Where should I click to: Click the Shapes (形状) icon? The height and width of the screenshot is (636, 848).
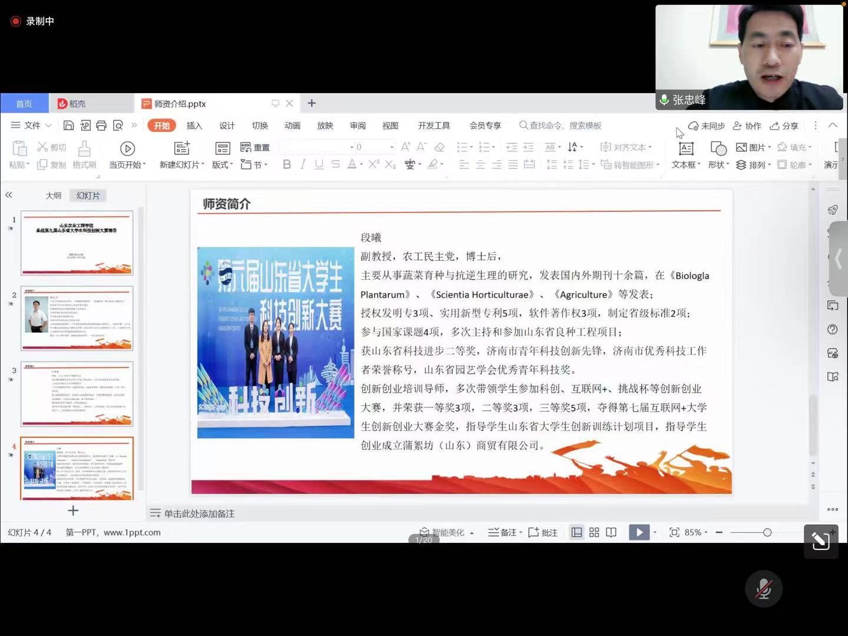click(718, 148)
